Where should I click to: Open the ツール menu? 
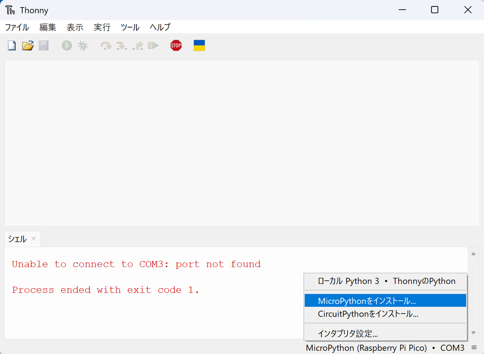pyautogui.click(x=129, y=27)
